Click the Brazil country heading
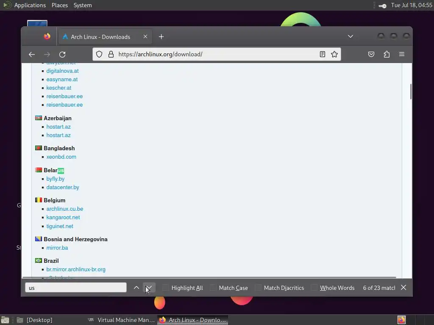This screenshot has width=434, height=325. (51, 261)
